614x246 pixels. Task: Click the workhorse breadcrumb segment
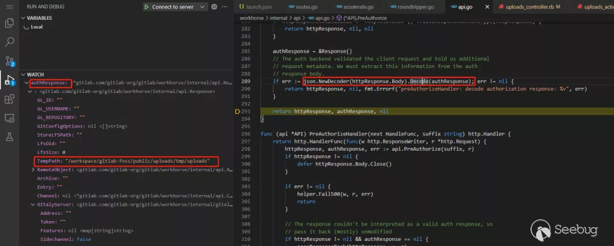click(x=252, y=18)
